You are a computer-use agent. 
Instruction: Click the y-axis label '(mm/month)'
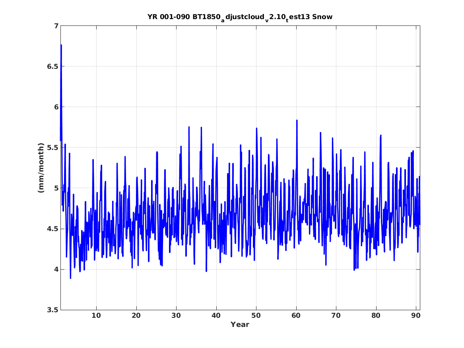click(41, 168)
